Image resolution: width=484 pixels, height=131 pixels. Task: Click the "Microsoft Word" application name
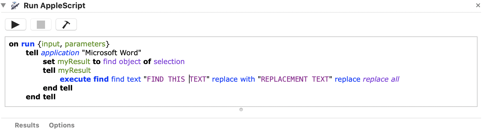click(x=112, y=53)
